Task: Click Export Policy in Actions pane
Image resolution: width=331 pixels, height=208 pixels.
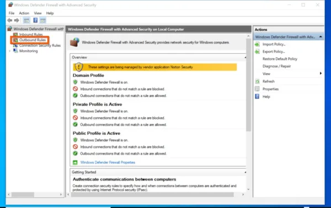Action: tap(274, 52)
